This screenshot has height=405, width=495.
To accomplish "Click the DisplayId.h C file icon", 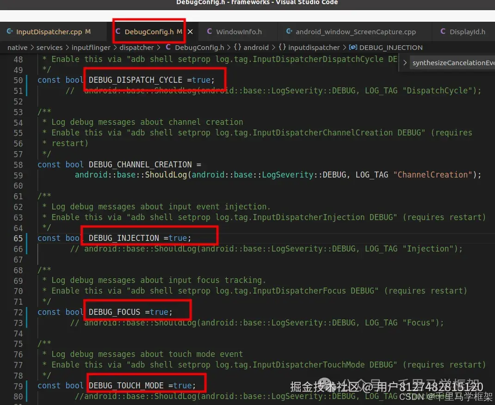I will [x=443, y=31].
